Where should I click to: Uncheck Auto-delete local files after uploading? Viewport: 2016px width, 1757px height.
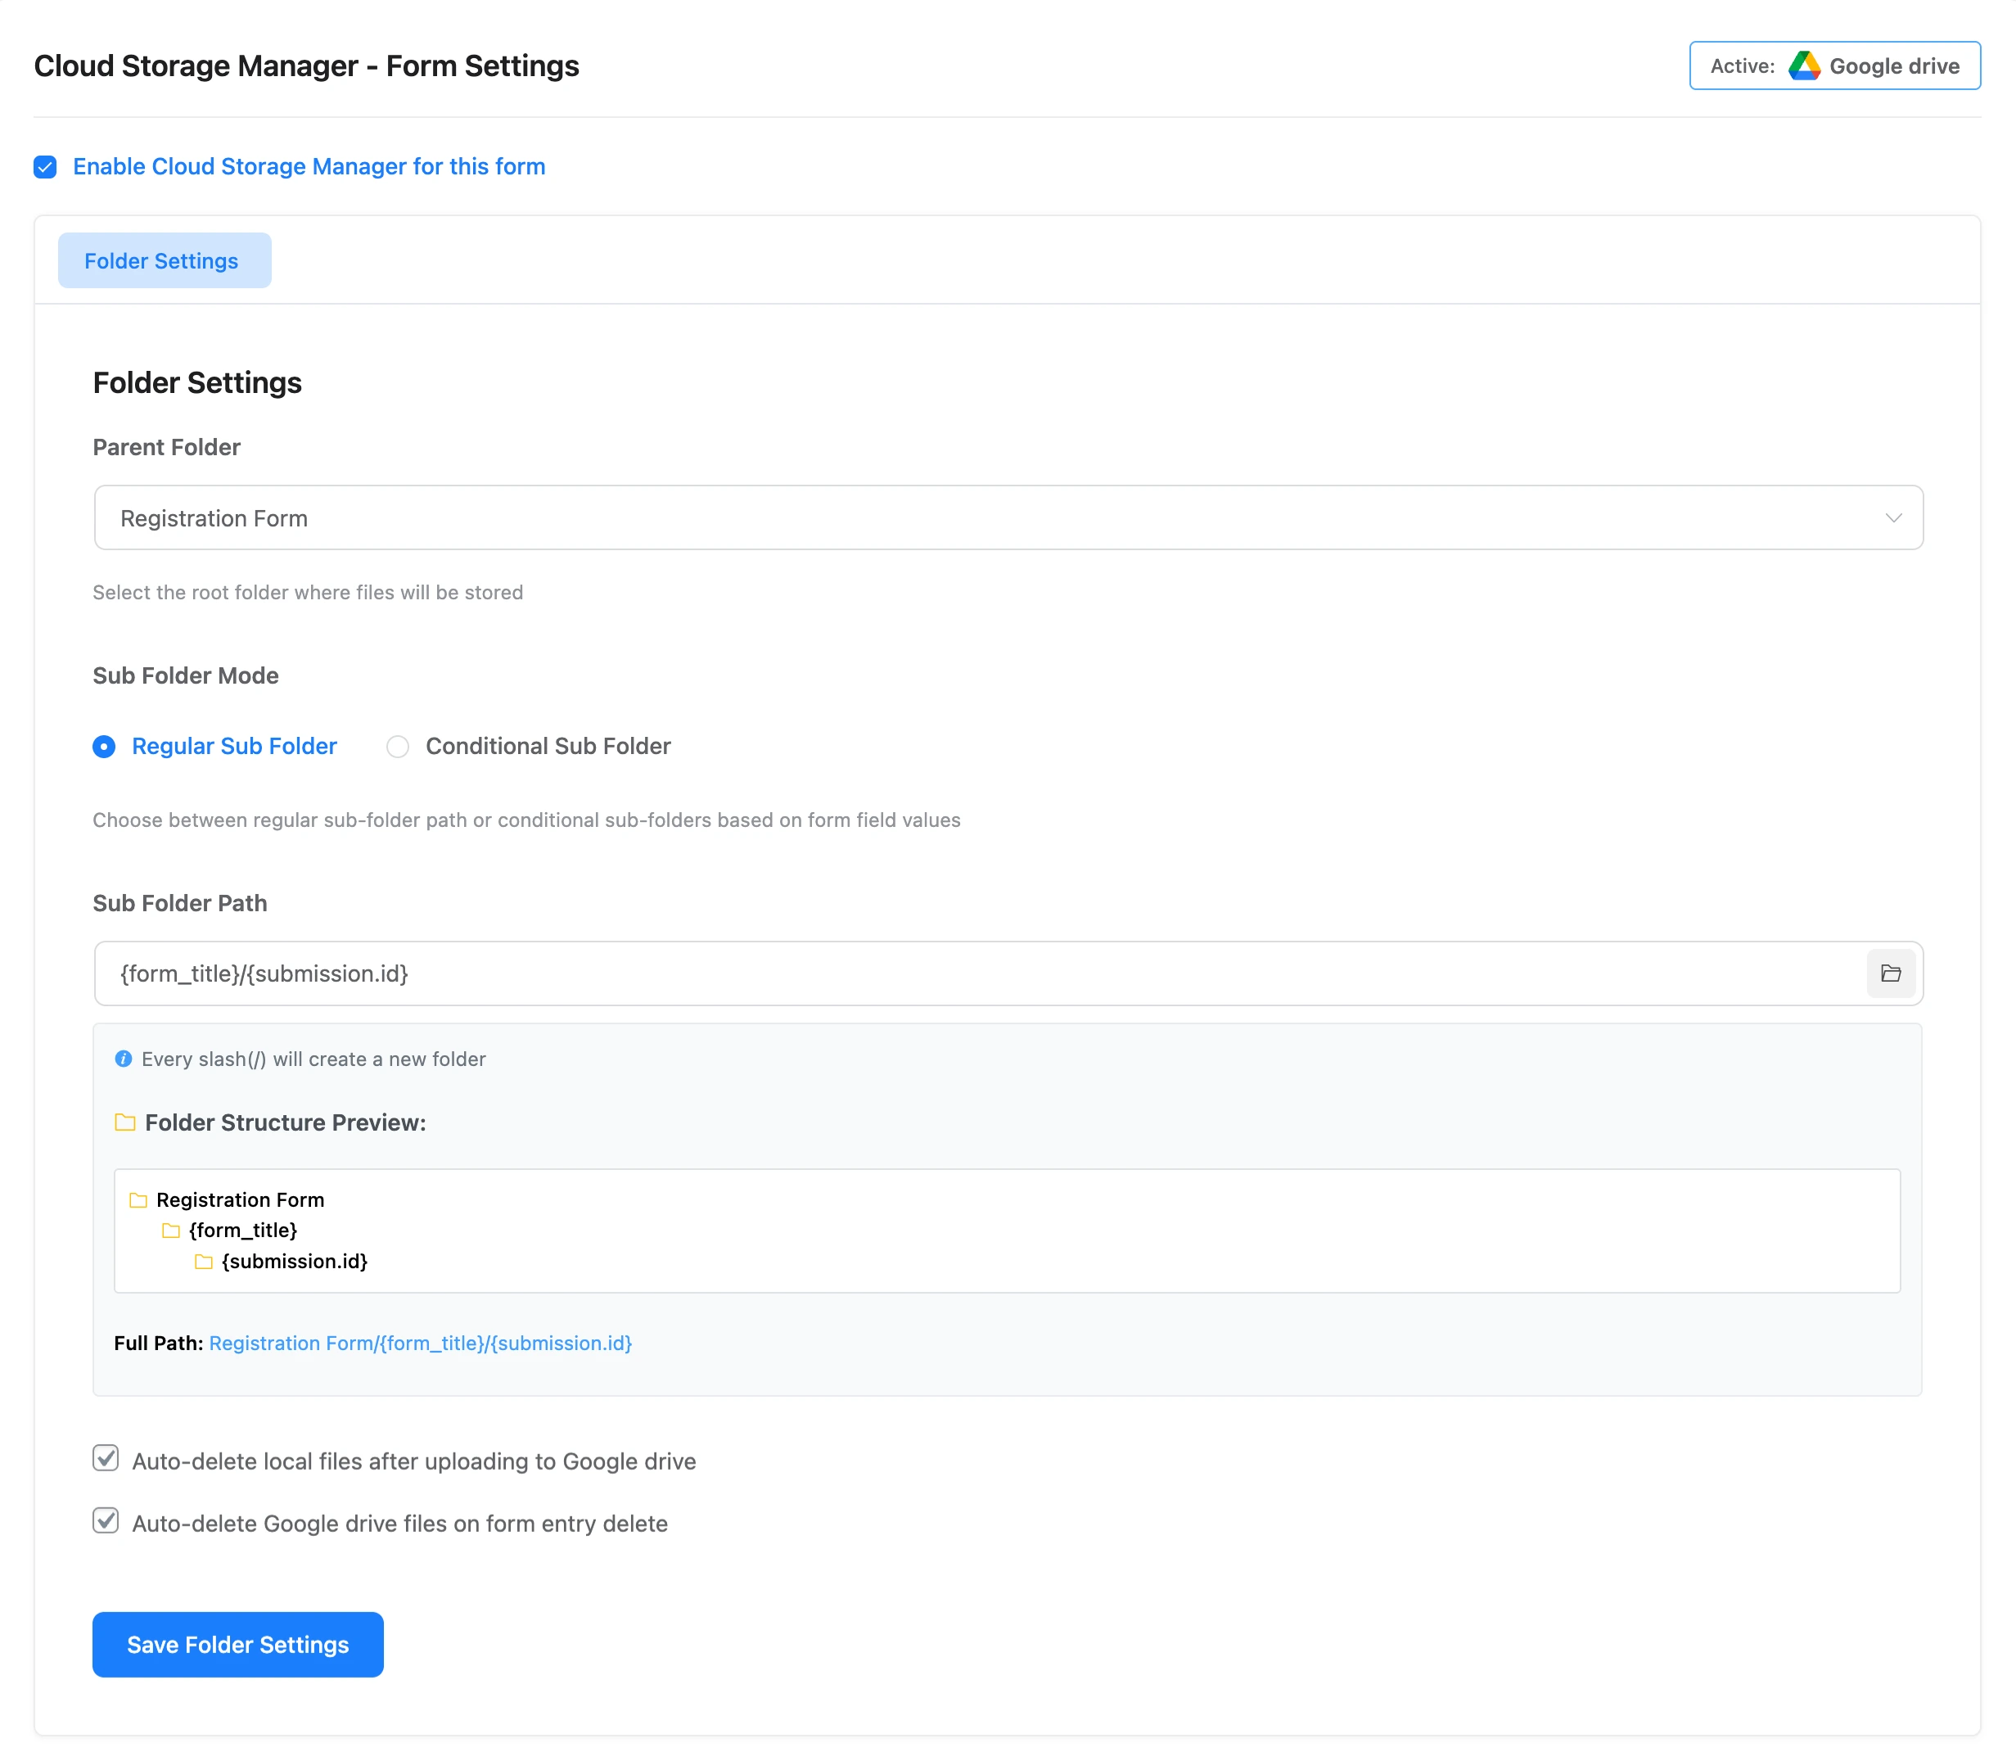point(106,1459)
